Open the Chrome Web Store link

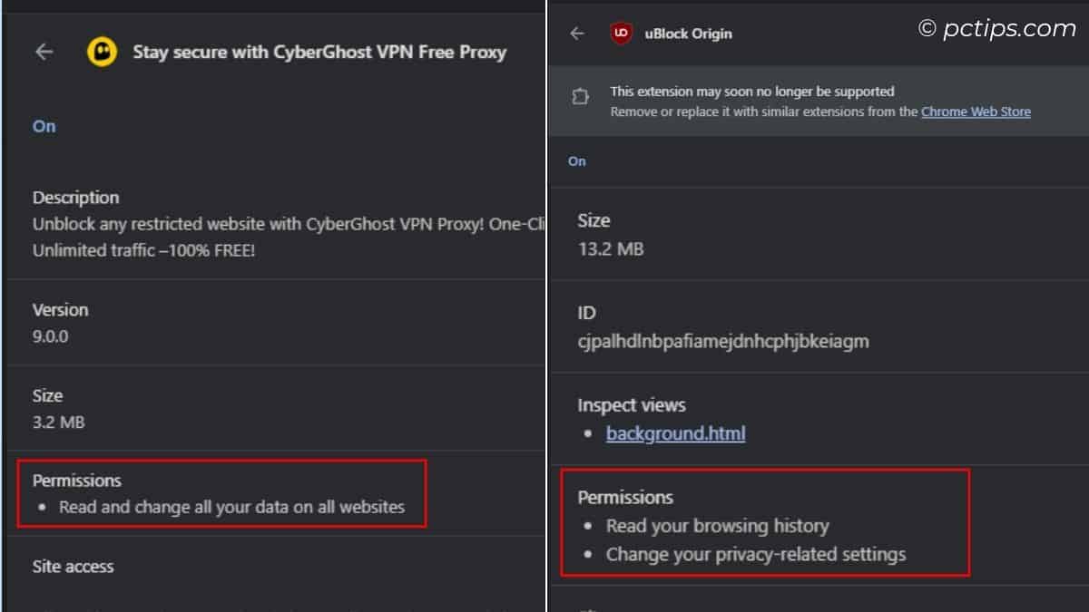976,111
